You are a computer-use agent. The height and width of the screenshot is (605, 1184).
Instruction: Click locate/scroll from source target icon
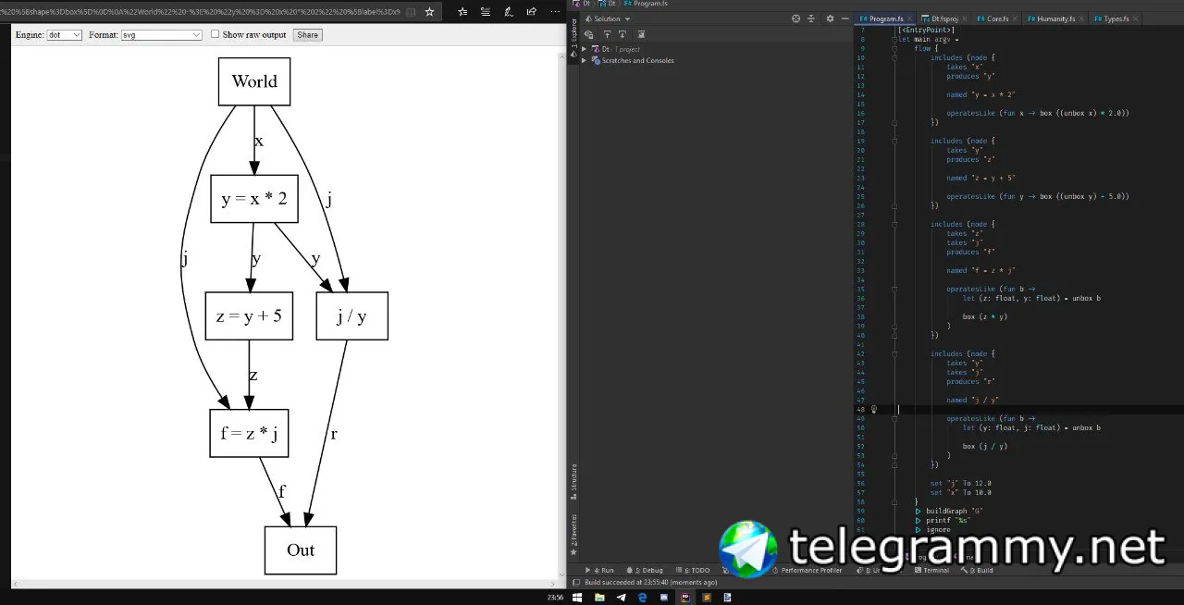coord(795,19)
